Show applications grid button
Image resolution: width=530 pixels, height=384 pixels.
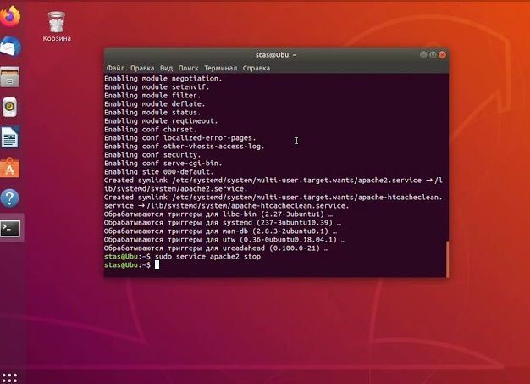point(9,378)
